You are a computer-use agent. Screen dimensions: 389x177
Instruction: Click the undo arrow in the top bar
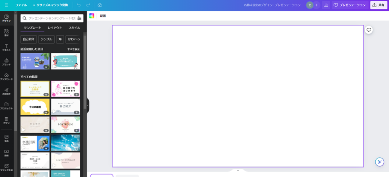click(x=79, y=5)
